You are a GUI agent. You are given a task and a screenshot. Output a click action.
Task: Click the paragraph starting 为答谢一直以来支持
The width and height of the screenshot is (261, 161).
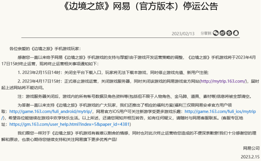pyautogui.click(x=129, y=114)
